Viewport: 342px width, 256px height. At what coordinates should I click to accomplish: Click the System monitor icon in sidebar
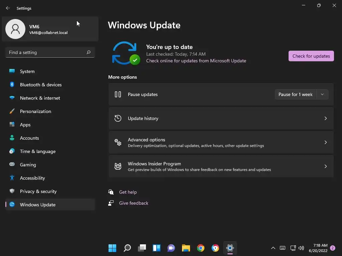point(12,71)
